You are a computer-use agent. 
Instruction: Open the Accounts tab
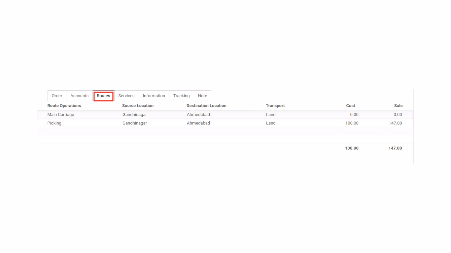[79, 96]
